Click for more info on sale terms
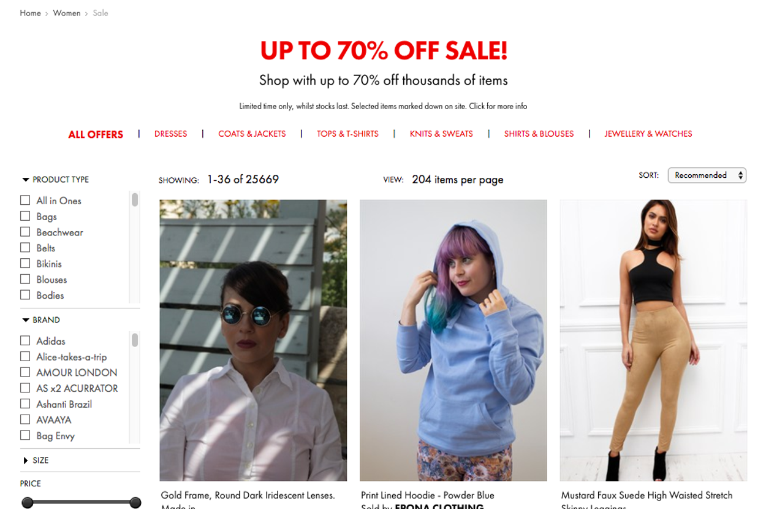Viewport: 766px width, 509px height. pos(498,106)
